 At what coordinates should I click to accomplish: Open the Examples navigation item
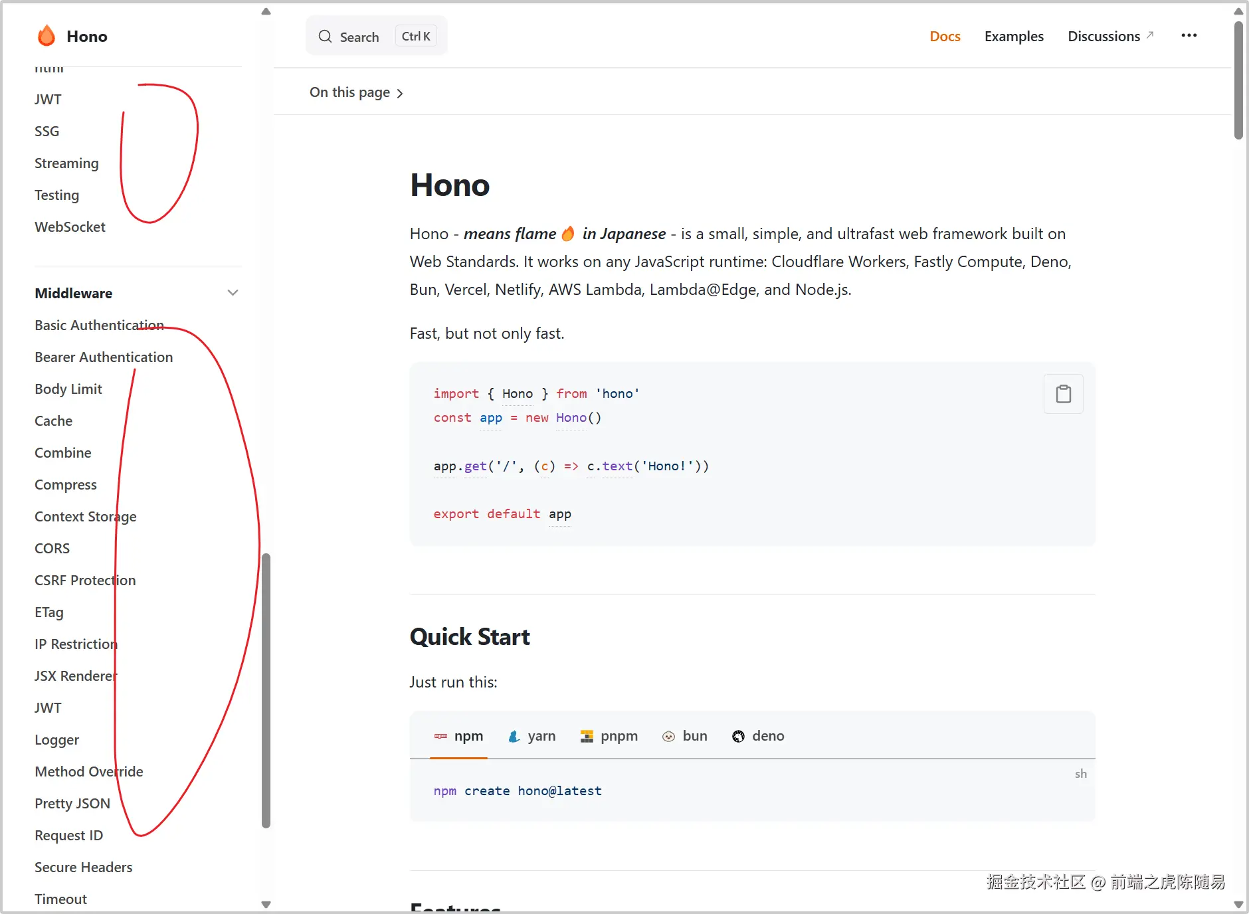click(1014, 37)
